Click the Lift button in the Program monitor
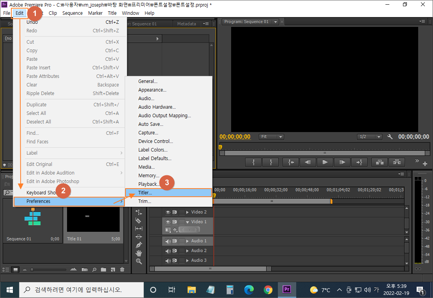This screenshot has width=433, height=298. [x=379, y=162]
